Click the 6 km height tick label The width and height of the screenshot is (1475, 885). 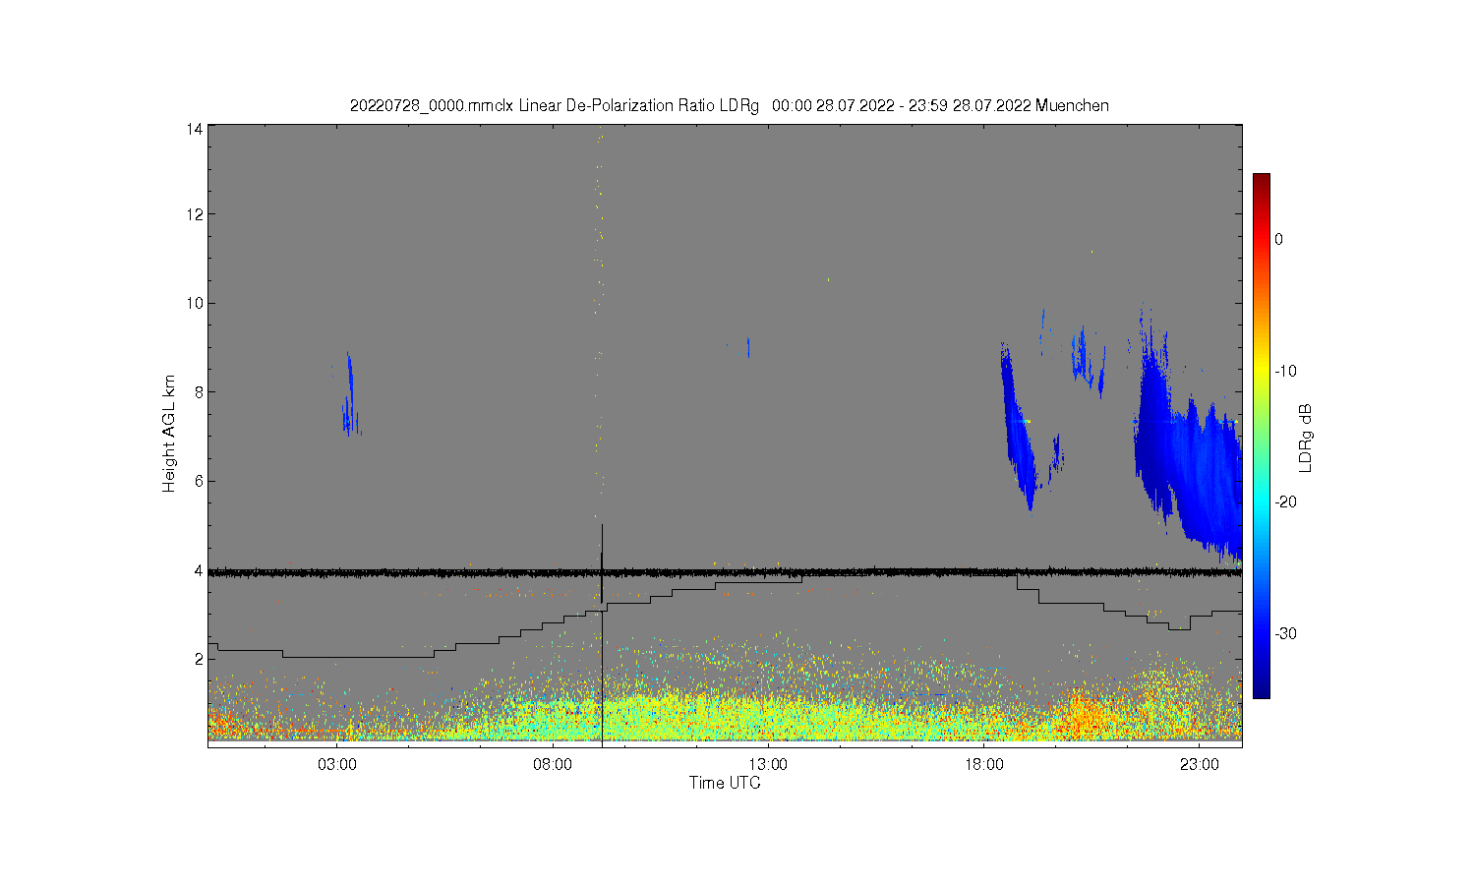coord(199,481)
